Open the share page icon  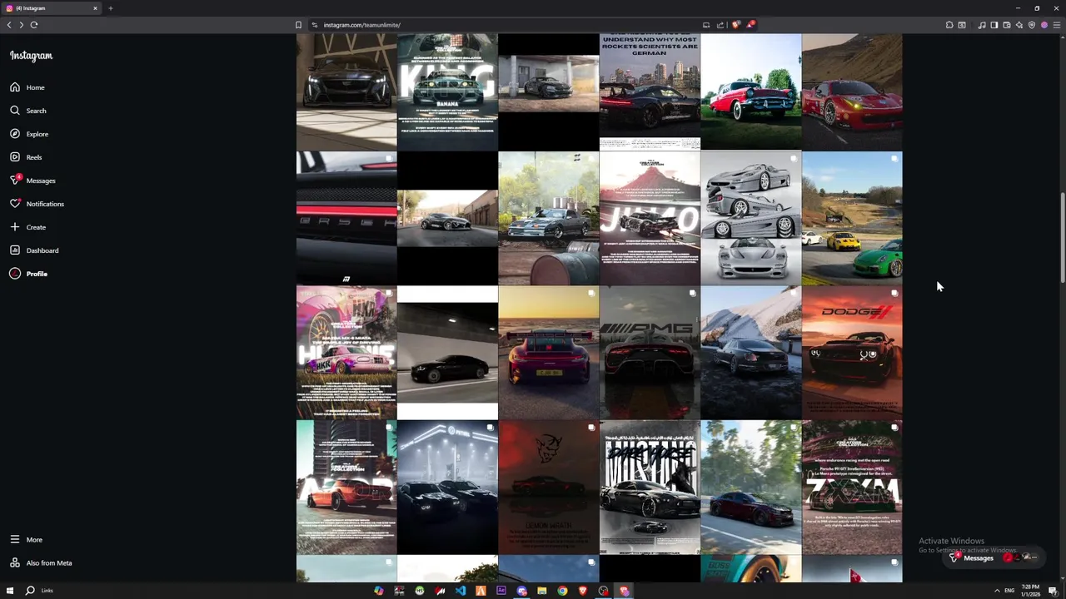(x=720, y=25)
